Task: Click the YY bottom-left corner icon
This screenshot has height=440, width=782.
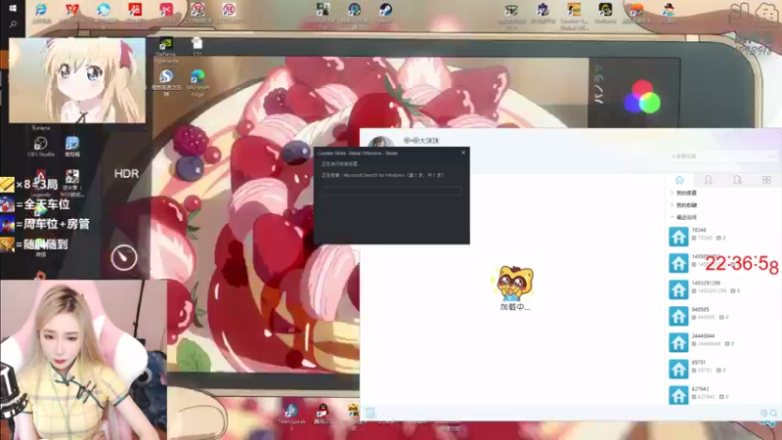Action: [x=370, y=413]
